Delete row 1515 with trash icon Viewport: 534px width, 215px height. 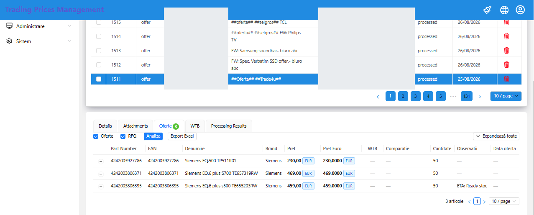(x=506, y=22)
